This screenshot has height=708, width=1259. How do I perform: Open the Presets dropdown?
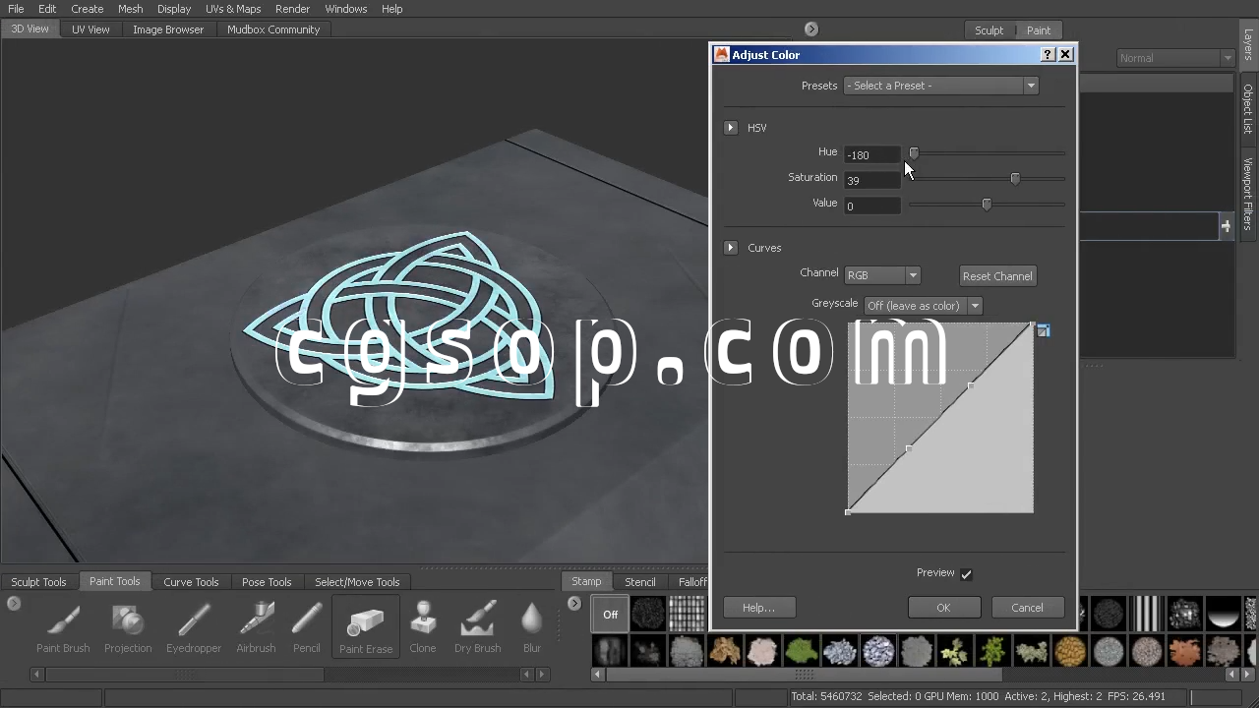(940, 86)
